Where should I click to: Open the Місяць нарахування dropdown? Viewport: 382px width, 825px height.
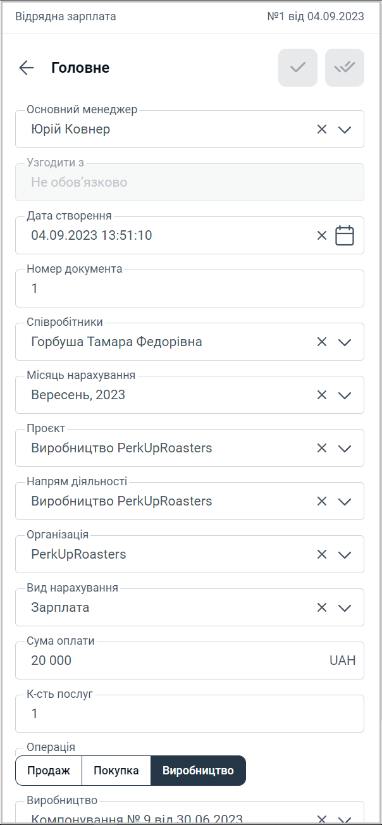pos(345,395)
